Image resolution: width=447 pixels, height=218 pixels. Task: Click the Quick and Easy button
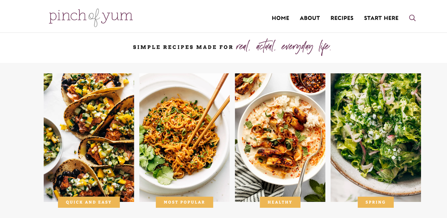[x=89, y=202]
